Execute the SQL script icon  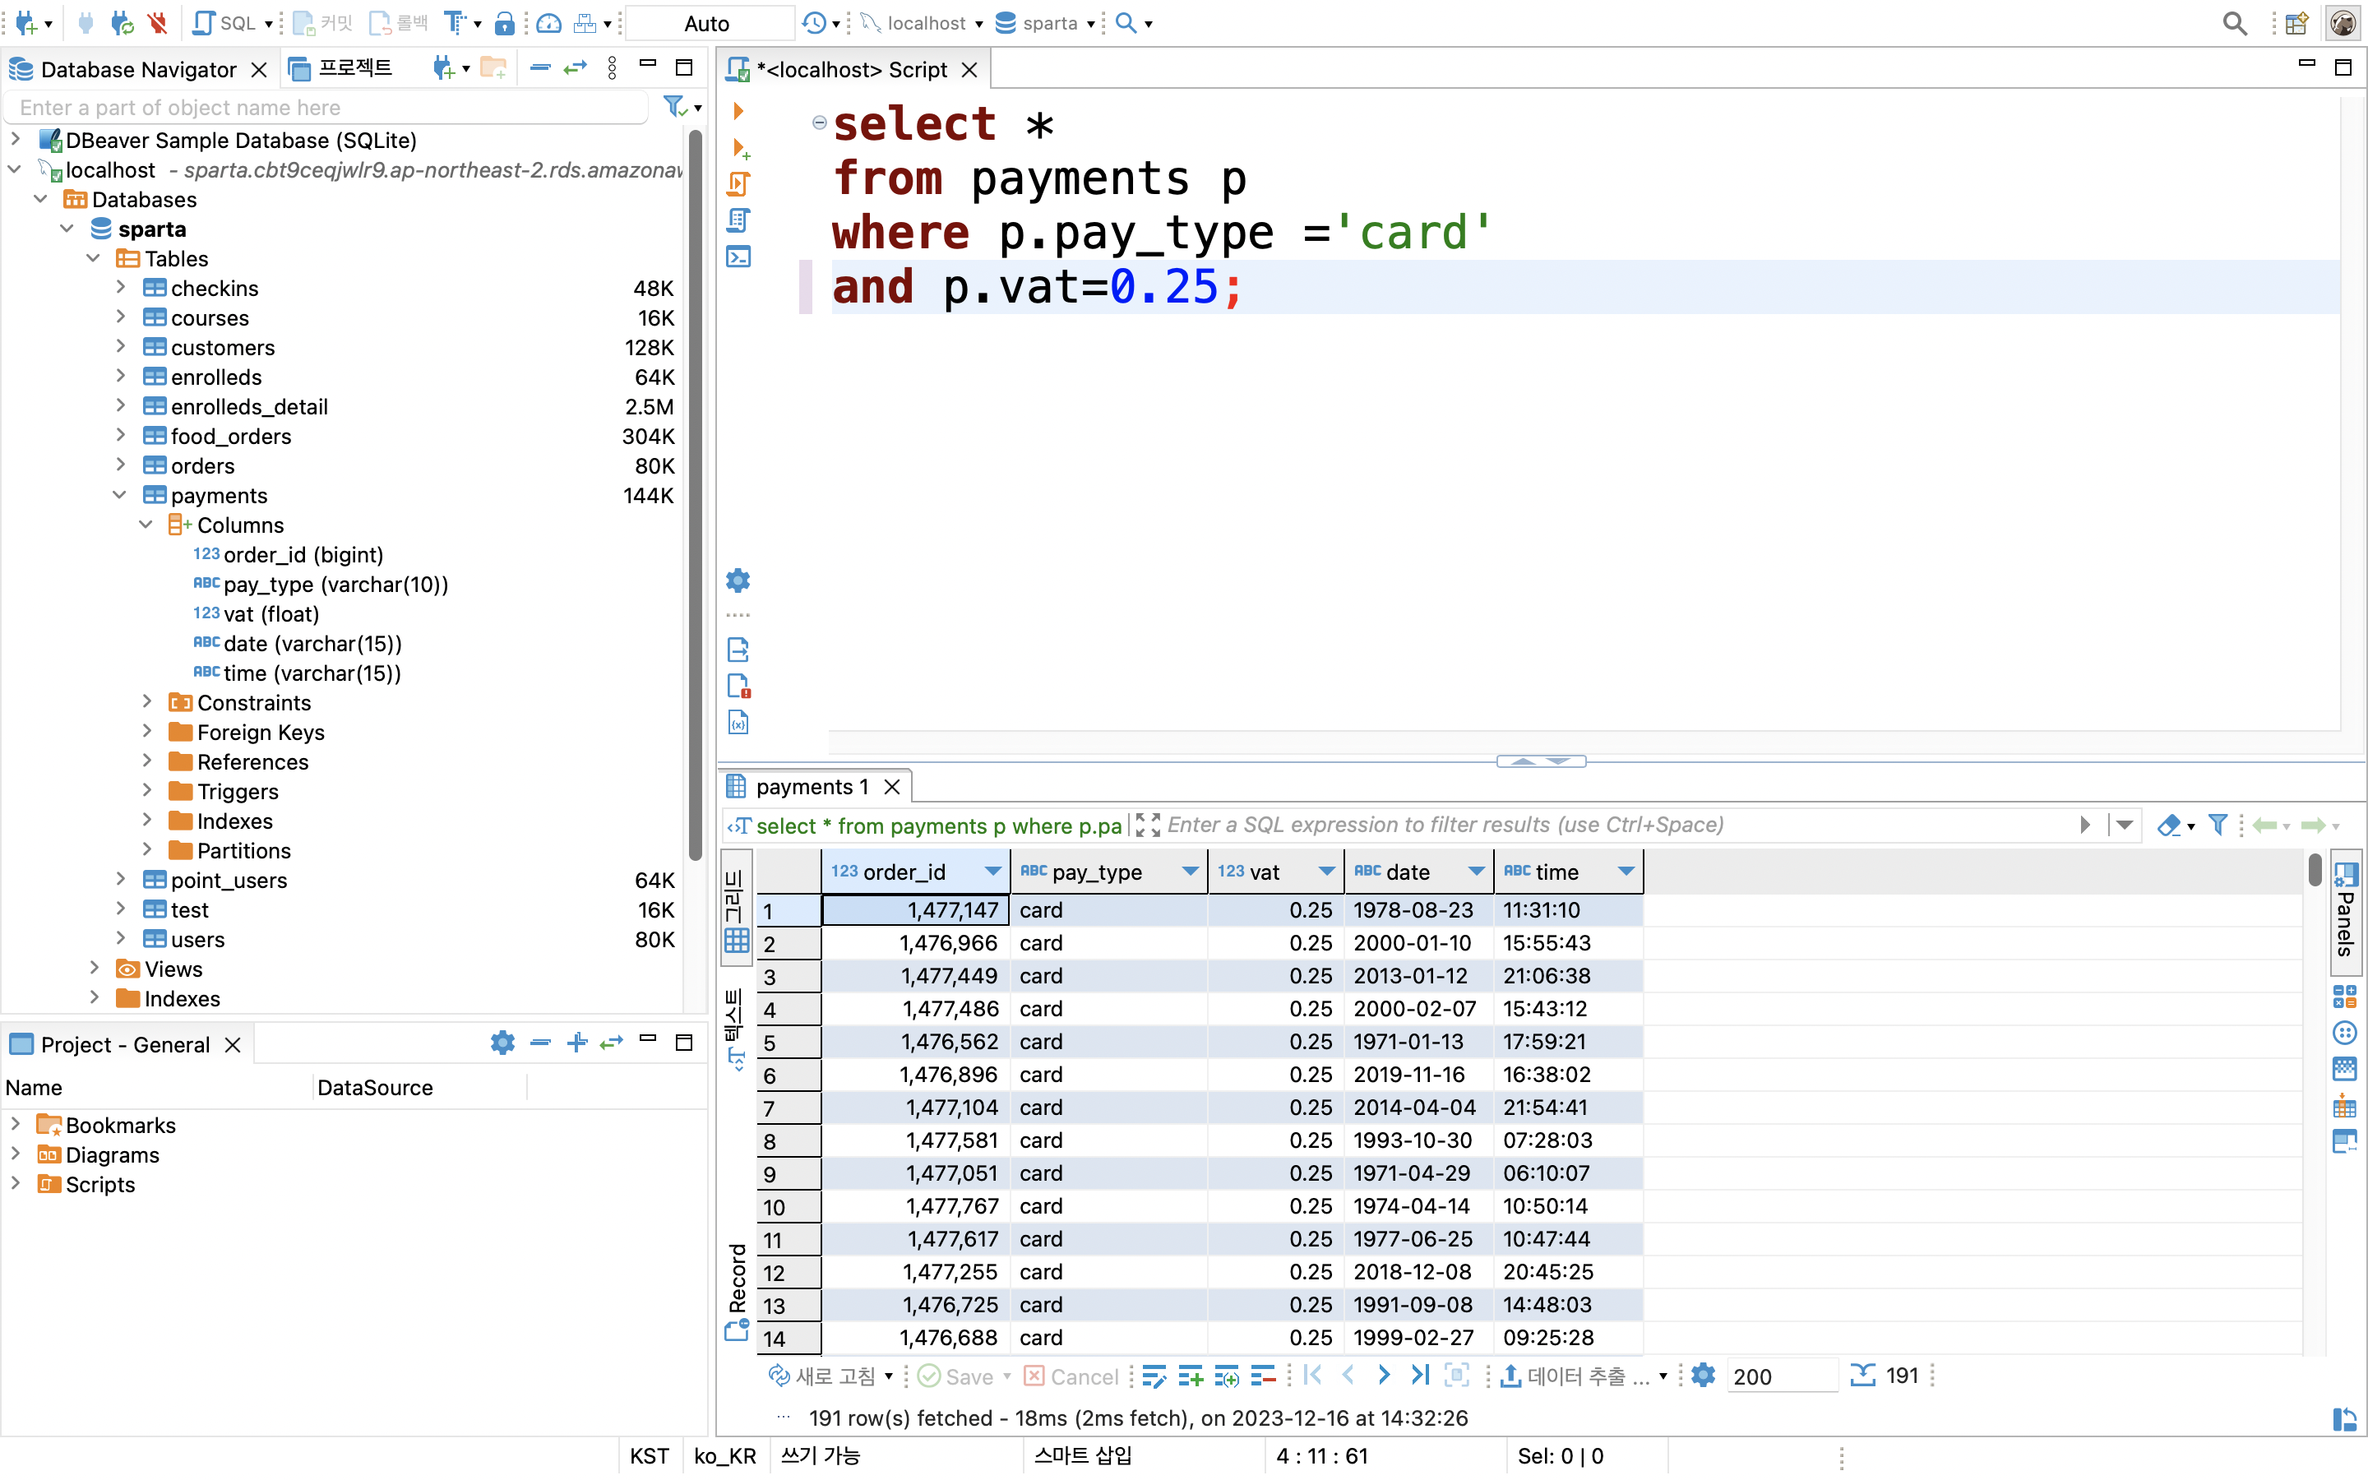click(x=739, y=184)
